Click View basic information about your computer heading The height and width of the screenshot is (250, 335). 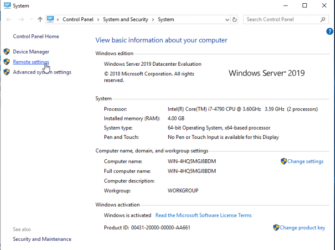[x=161, y=40]
